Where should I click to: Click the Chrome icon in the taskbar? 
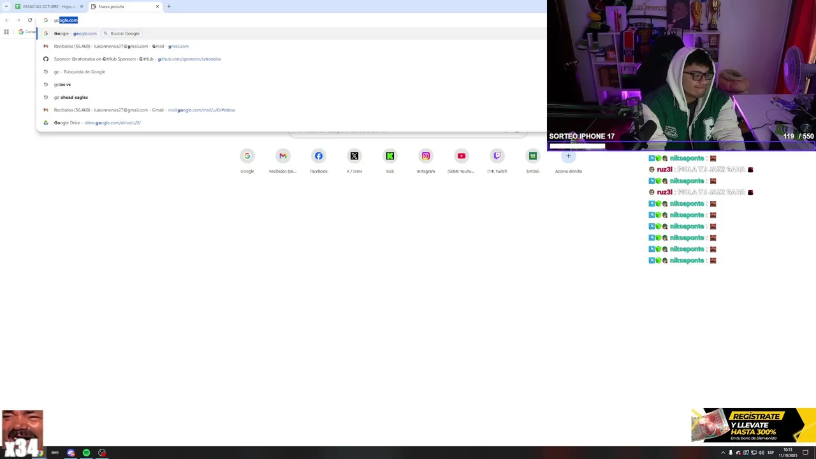point(40,453)
